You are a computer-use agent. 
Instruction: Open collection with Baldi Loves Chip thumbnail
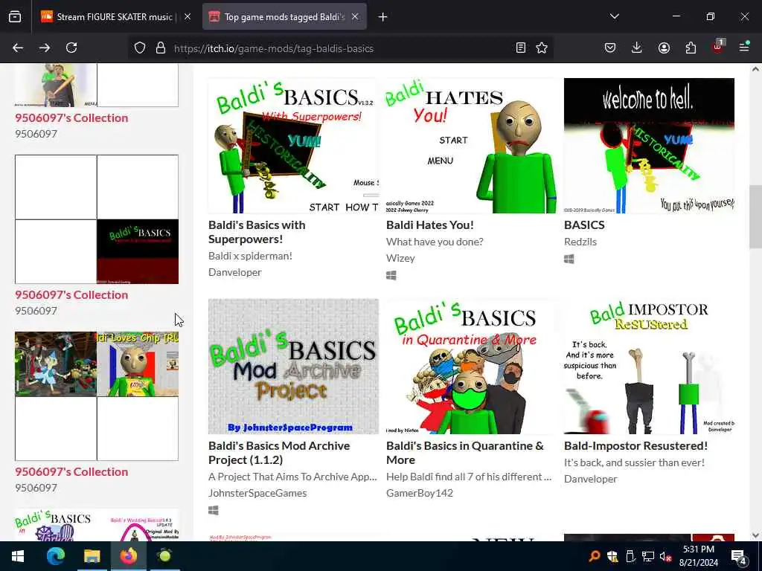click(x=97, y=396)
